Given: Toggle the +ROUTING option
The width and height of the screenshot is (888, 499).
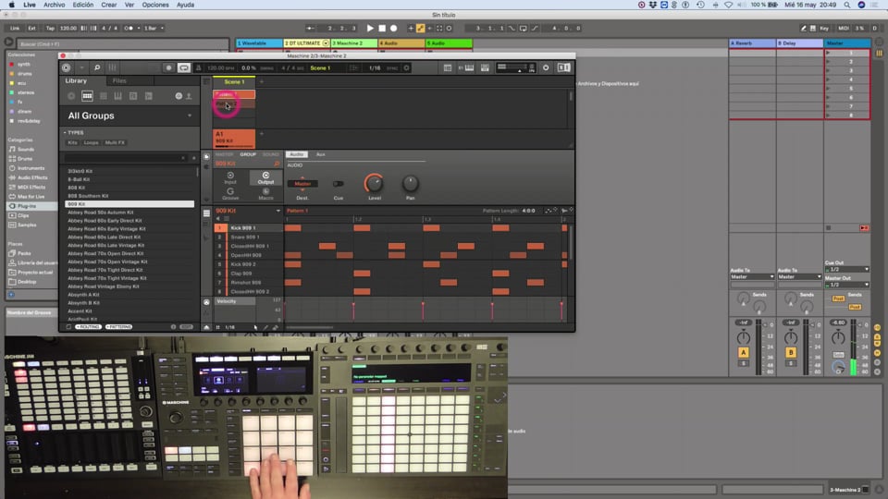Looking at the screenshot, I should pyautogui.click(x=89, y=327).
